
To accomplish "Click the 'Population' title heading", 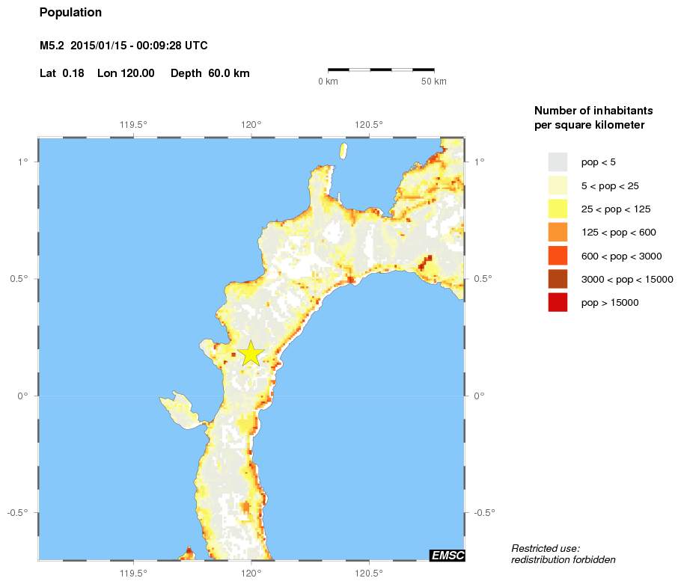I will (70, 13).
